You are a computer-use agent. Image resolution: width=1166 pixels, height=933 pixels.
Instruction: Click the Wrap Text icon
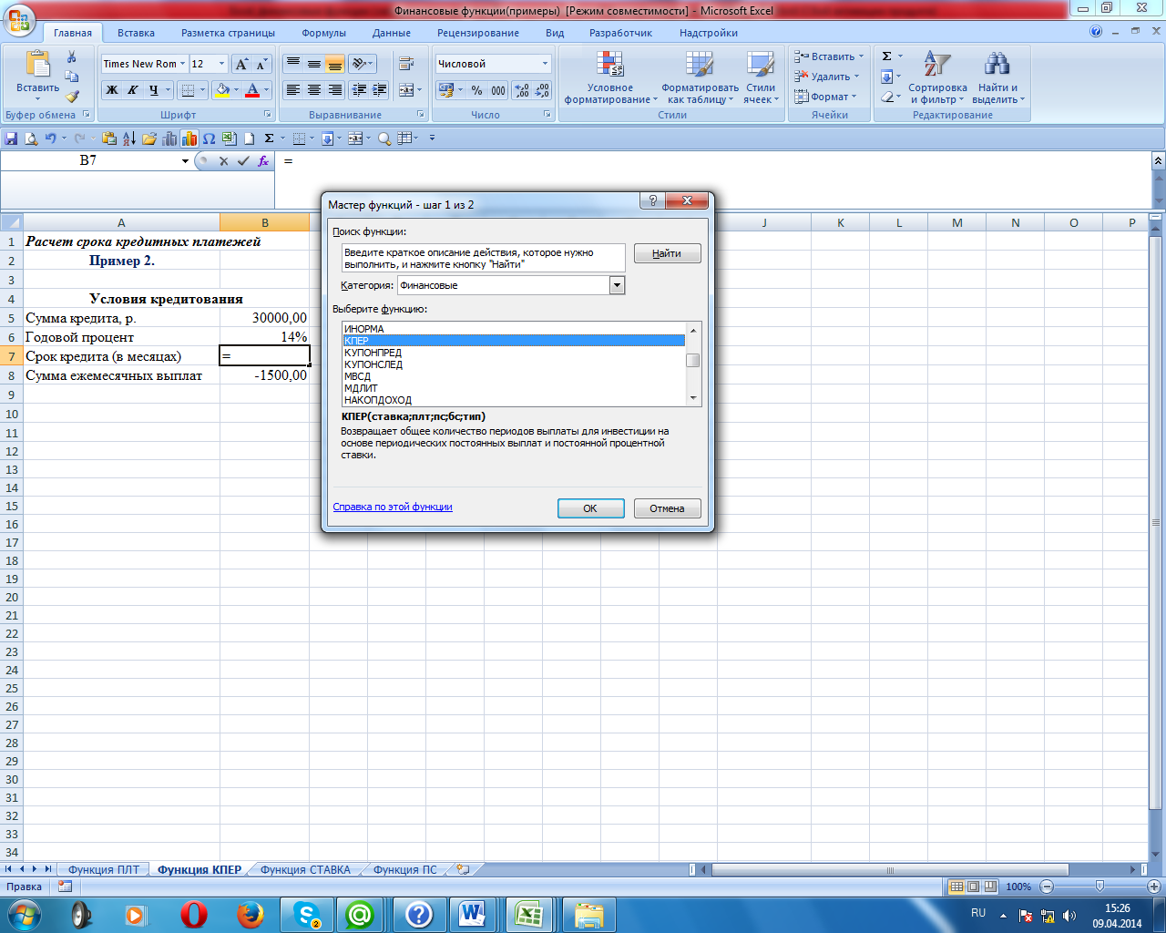coord(406,64)
